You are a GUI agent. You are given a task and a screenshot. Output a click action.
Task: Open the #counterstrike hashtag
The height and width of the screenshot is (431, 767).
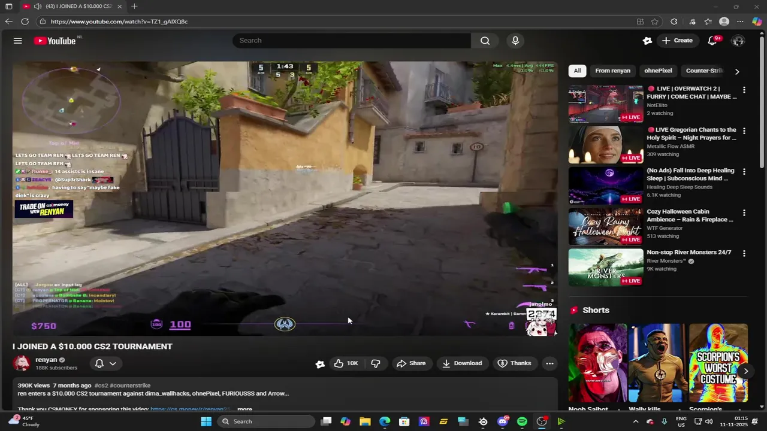tap(130, 386)
